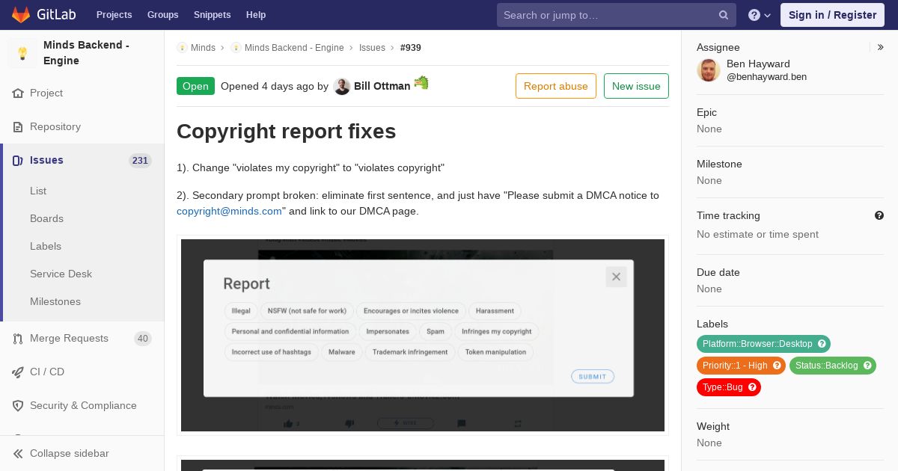Click the magnifier search icon

click(724, 15)
